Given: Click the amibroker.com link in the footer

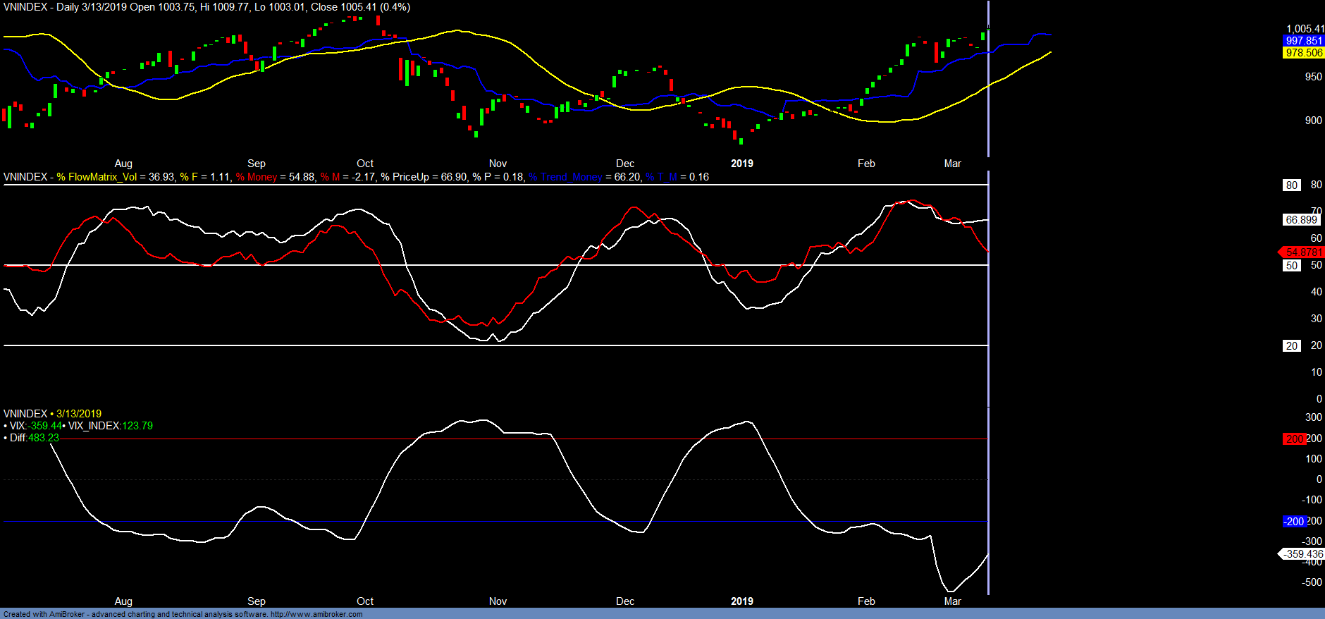Looking at the screenshot, I should [x=316, y=614].
